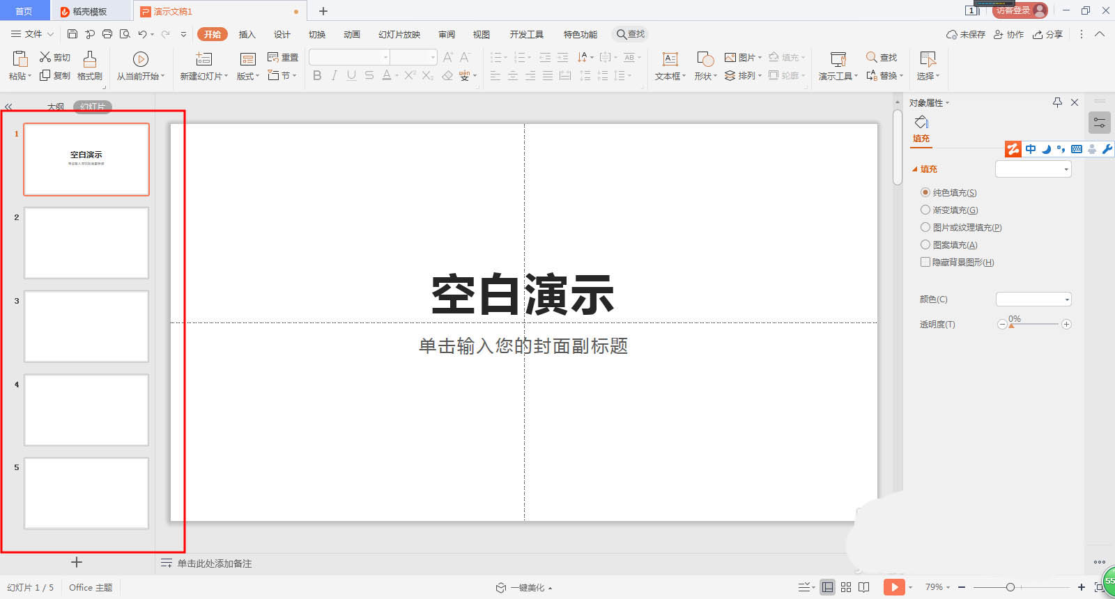Screen dimensions: 1115x599
Task: Switch to the 幻灯片放映 ribbon tab
Action: pyautogui.click(x=399, y=34)
